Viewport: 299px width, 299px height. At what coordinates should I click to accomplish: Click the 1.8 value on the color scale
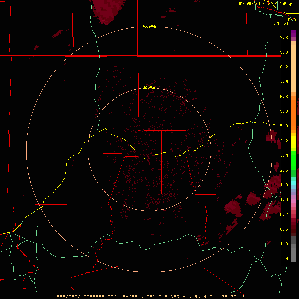coord(284,185)
